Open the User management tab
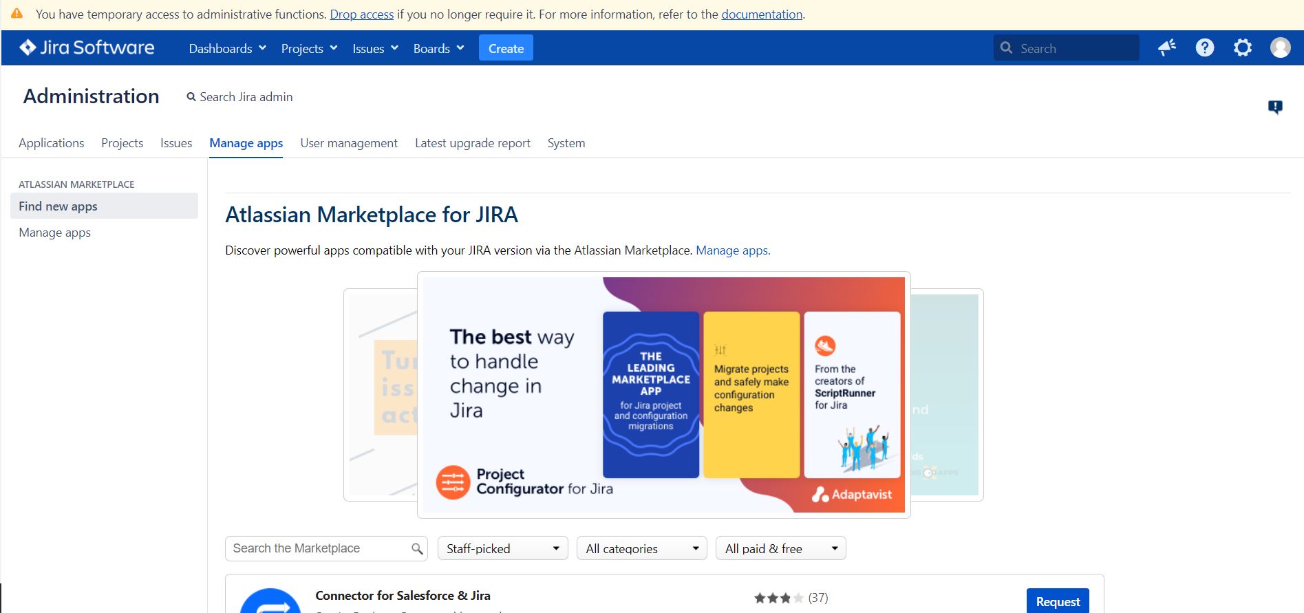 point(349,143)
